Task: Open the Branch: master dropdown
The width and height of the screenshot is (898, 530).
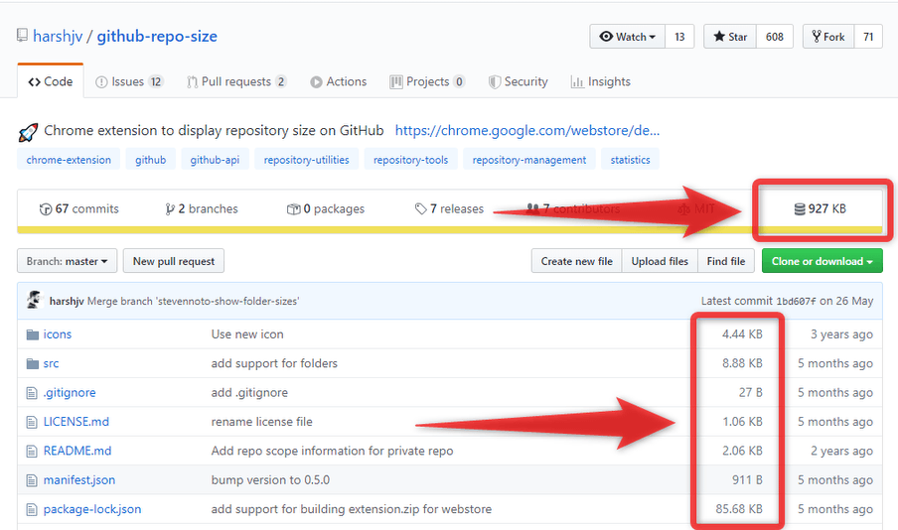Action: point(67,261)
